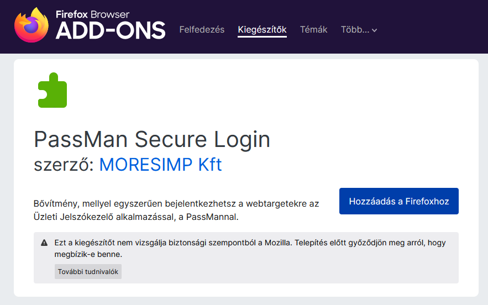
Task: Click the szerző: label text
Action: tap(64, 164)
